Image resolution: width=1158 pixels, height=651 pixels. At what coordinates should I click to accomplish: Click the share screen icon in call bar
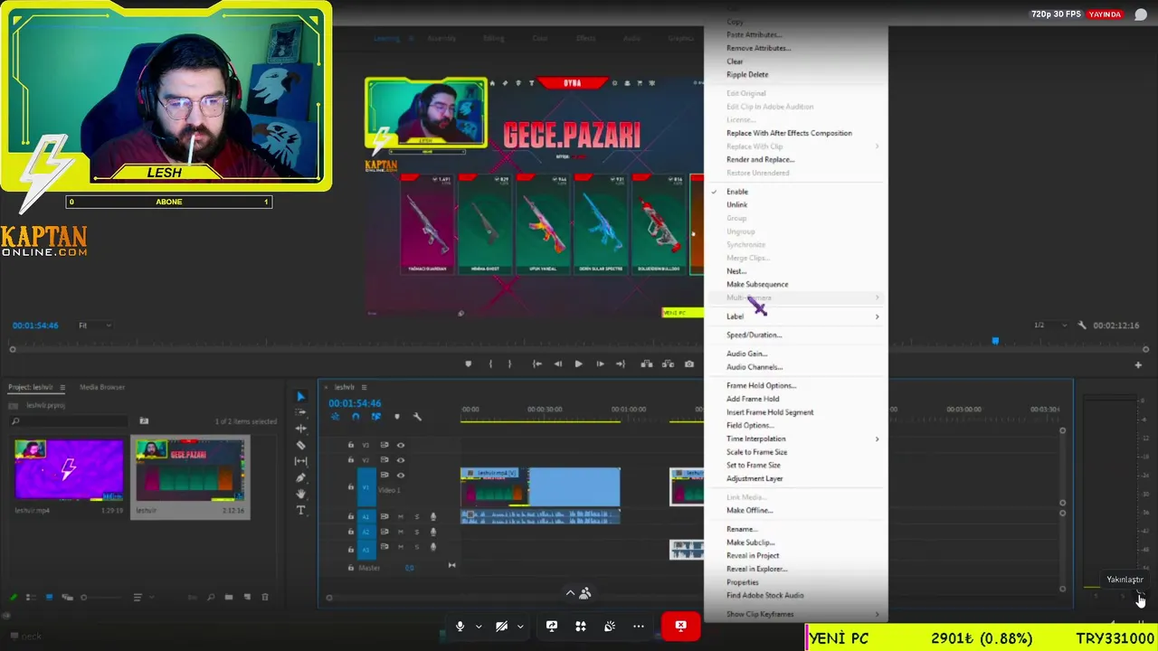pyautogui.click(x=552, y=626)
